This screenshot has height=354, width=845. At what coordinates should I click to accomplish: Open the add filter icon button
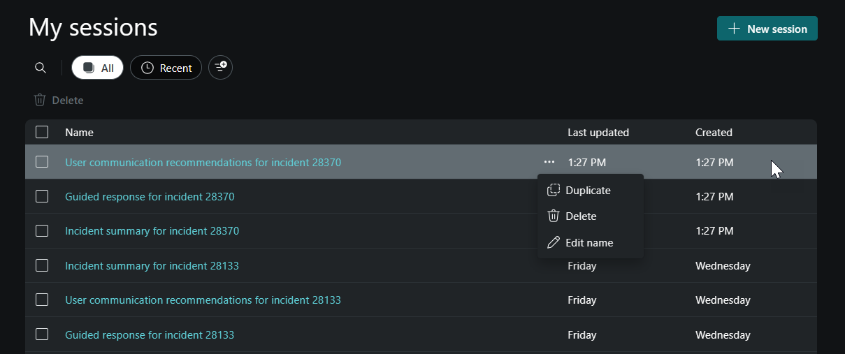click(221, 68)
